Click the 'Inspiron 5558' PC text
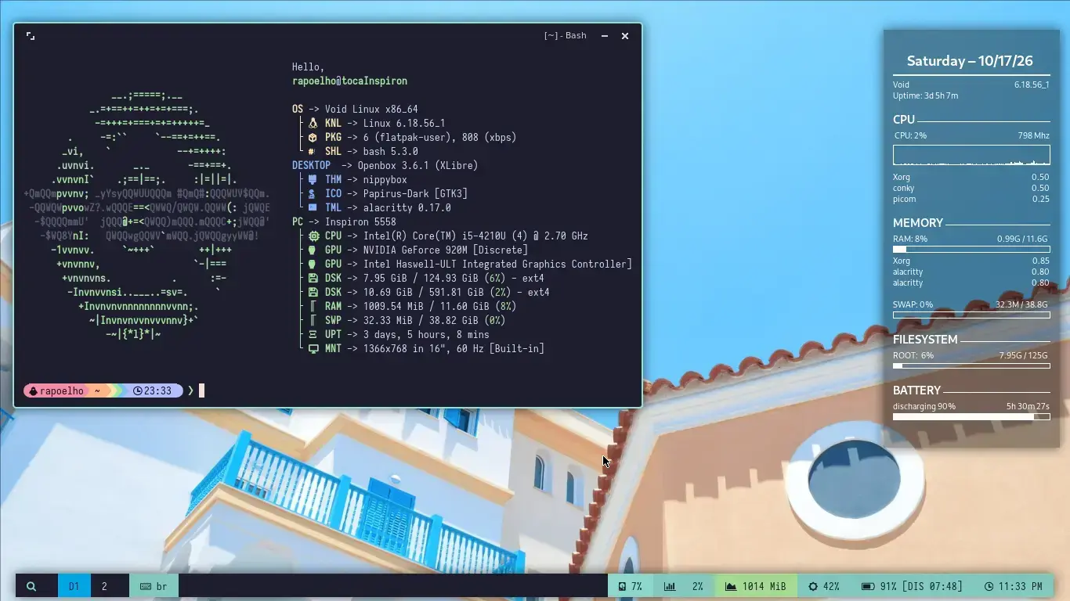 [x=360, y=221]
